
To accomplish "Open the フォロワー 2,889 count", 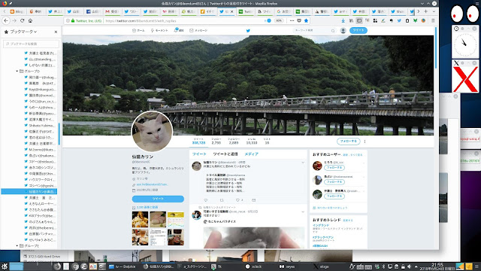I will pos(234,141).
